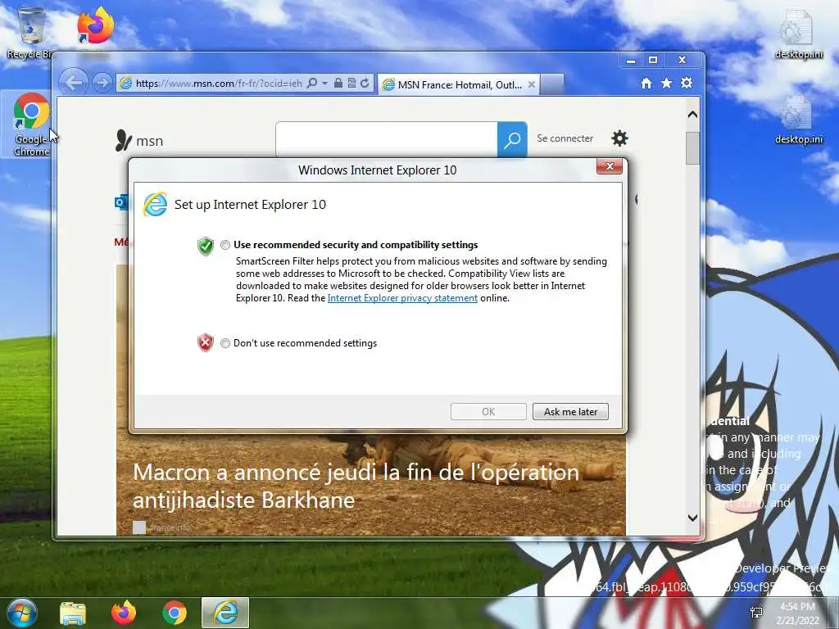Maximize the Internet Explorer window
Image resolution: width=839 pixels, height=629 pixels.
pyautogui.click(x=653, y=60)
